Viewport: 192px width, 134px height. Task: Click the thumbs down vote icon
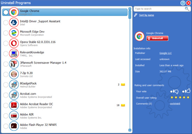coord(176,92)
